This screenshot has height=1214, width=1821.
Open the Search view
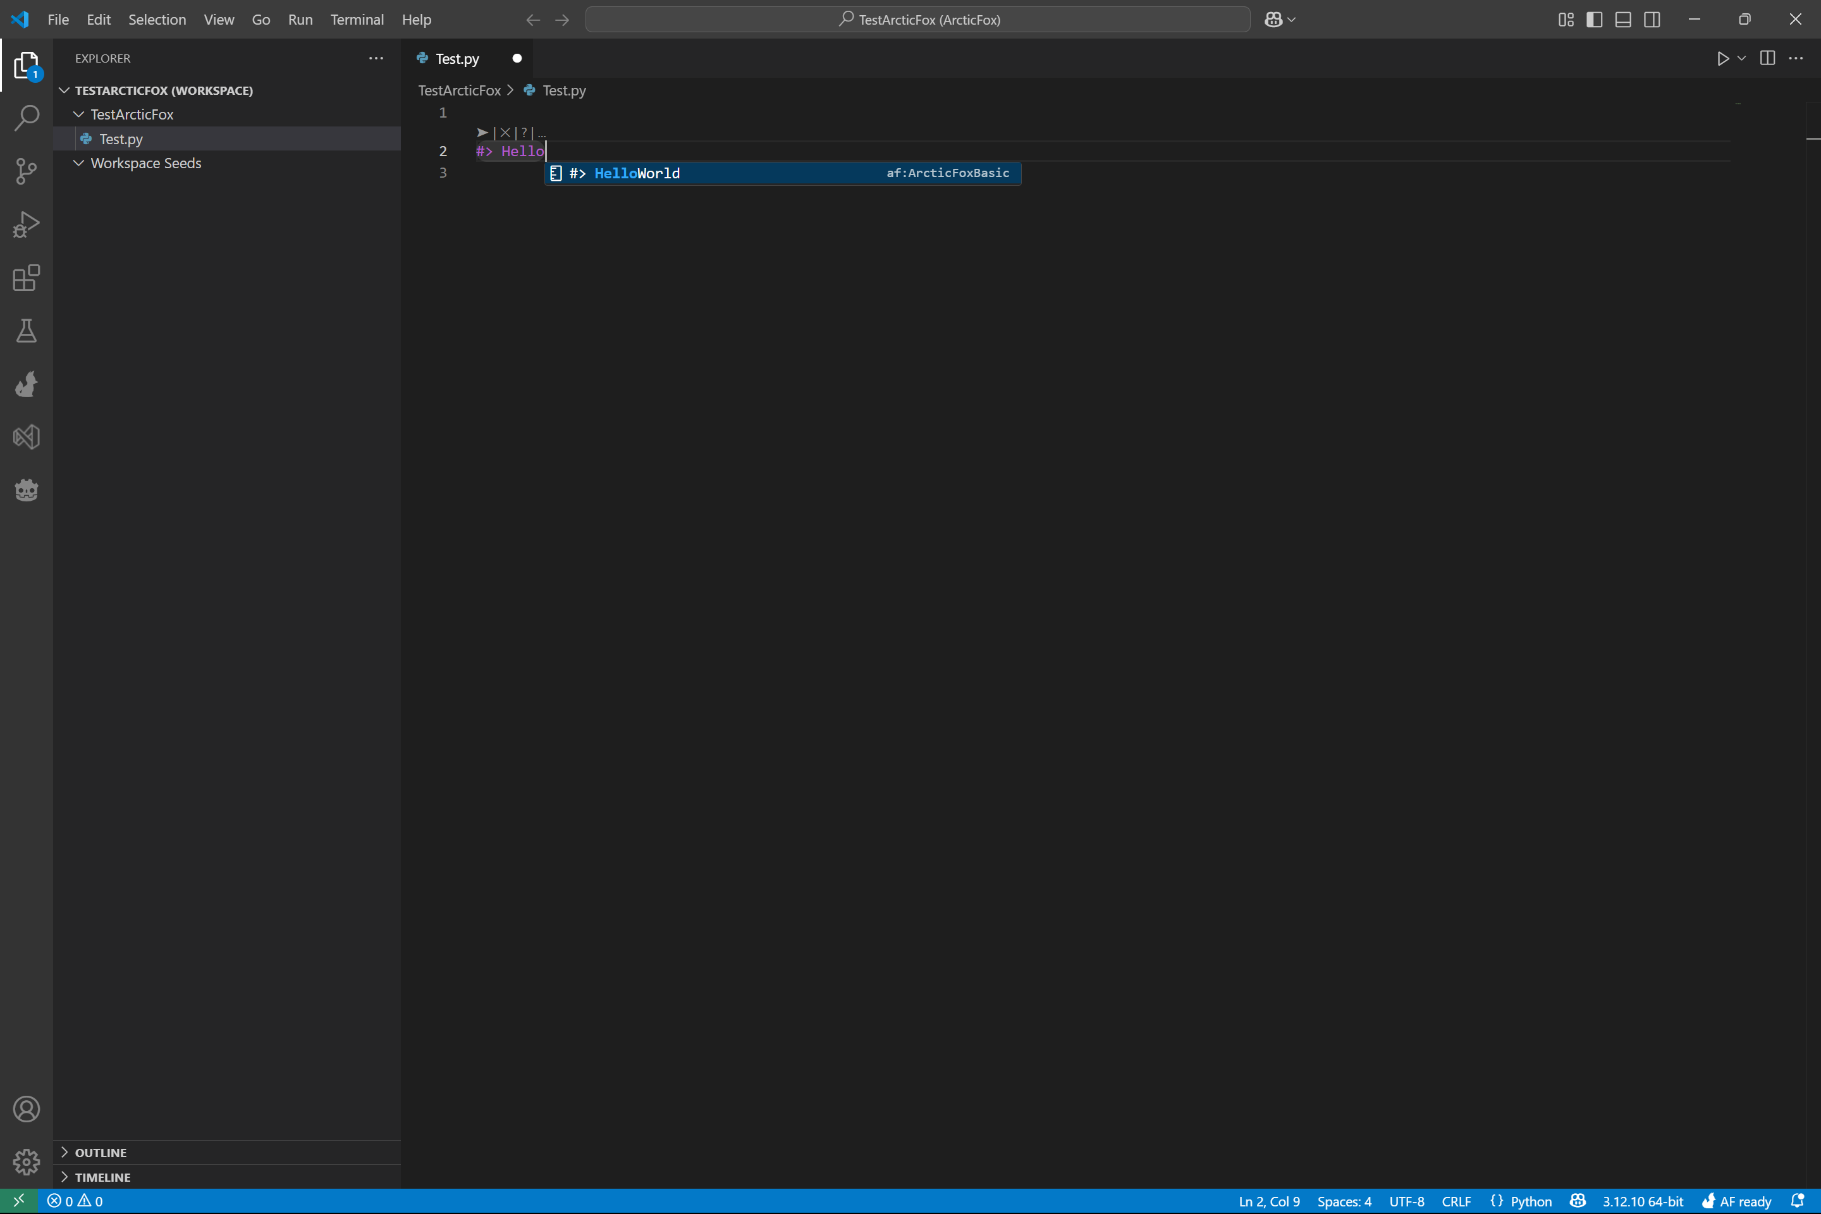tap(27, 118)
